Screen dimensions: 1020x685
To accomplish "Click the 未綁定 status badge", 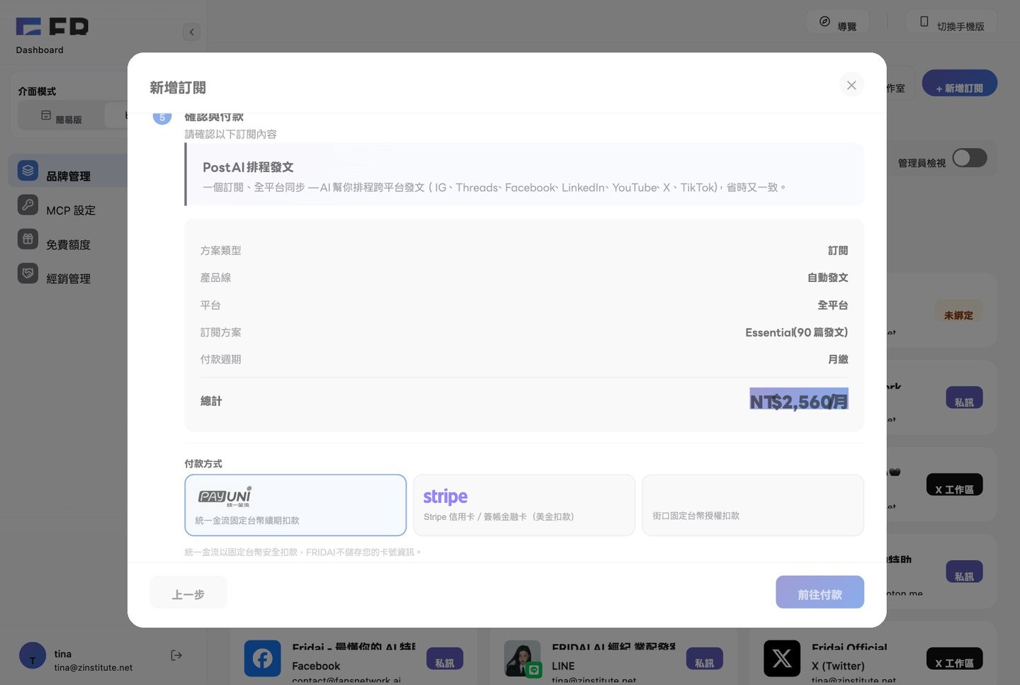I will [x=958, y=311].
